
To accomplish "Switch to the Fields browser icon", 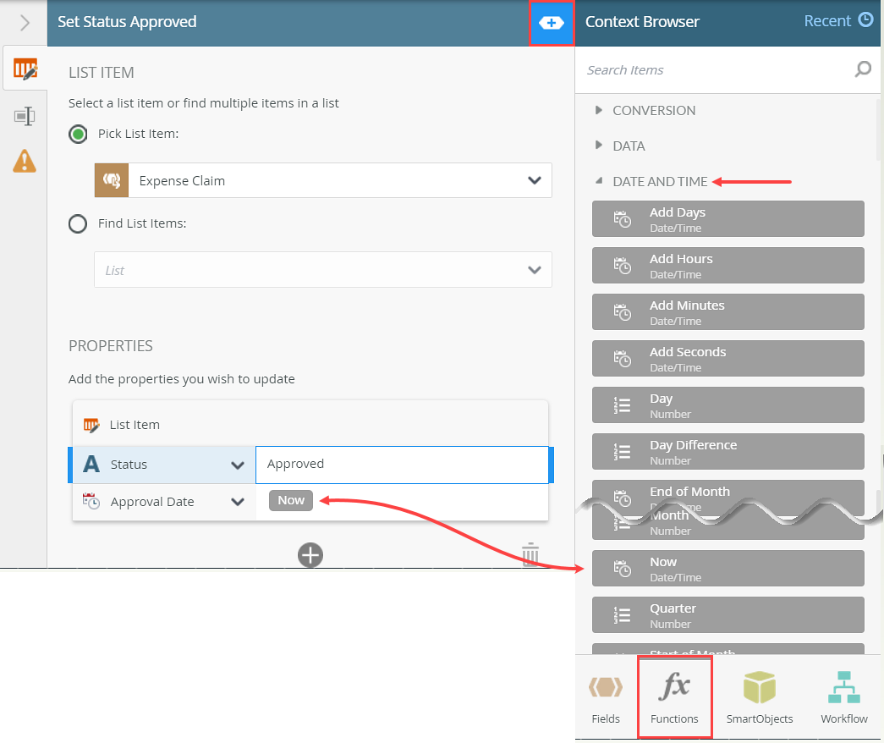I will (606, 696).
